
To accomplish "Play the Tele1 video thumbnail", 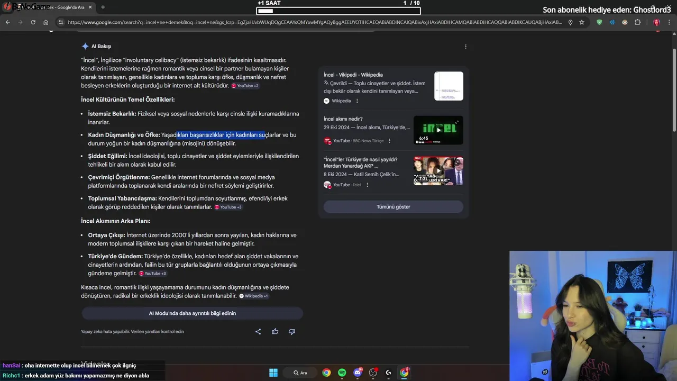I will [438, 171].
